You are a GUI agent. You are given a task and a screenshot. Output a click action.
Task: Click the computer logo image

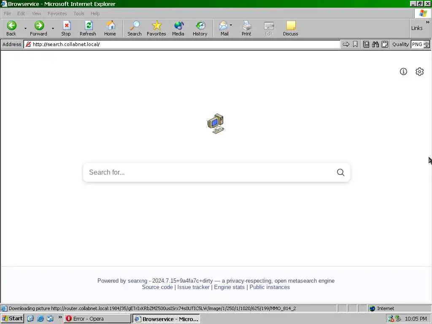[x=216, y=124]
